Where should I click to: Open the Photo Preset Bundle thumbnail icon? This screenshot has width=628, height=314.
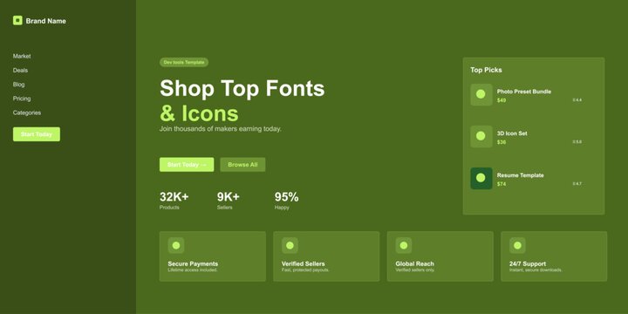coord(481,94)
